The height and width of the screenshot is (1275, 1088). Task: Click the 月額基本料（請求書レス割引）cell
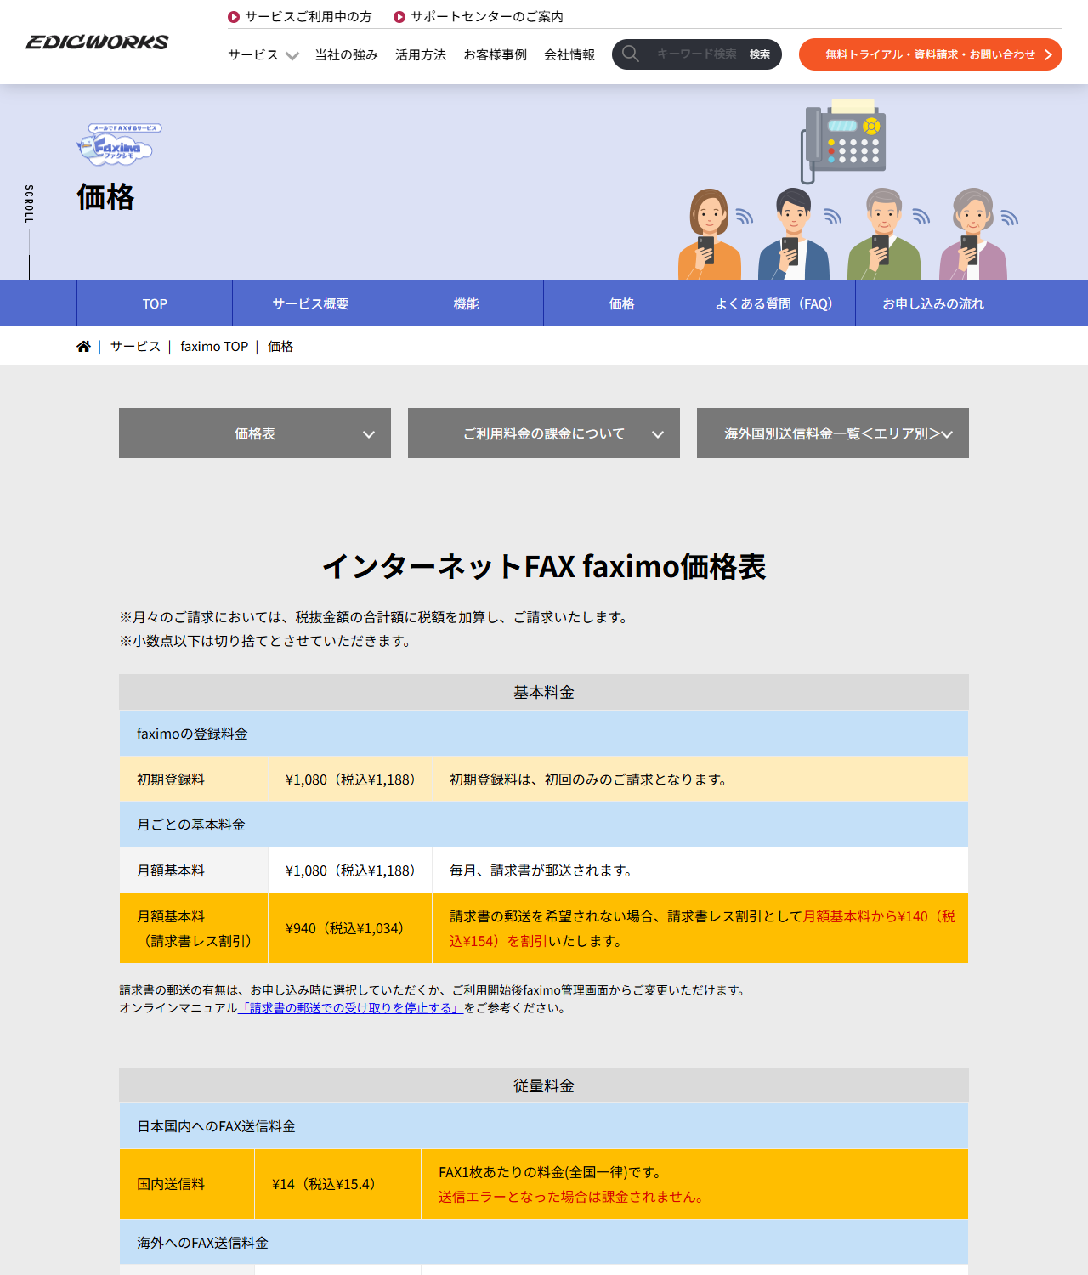click(194, 928)
